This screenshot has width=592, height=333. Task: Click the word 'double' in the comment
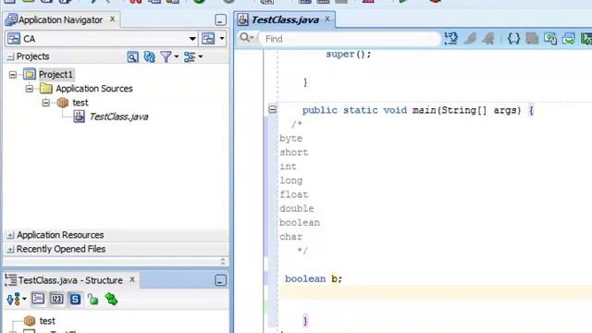(297, 208)
